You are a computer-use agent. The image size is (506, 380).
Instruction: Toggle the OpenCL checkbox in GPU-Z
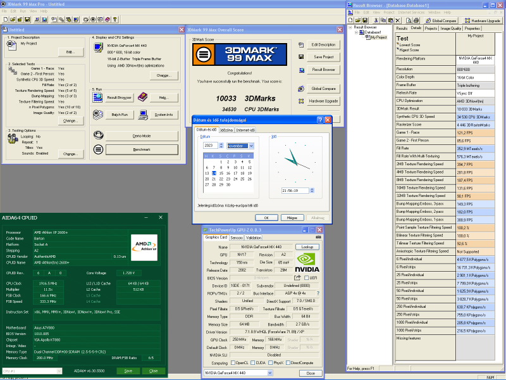(x=233, y=363)
